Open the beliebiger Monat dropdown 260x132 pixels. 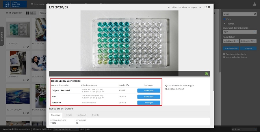tap(248, 41)
